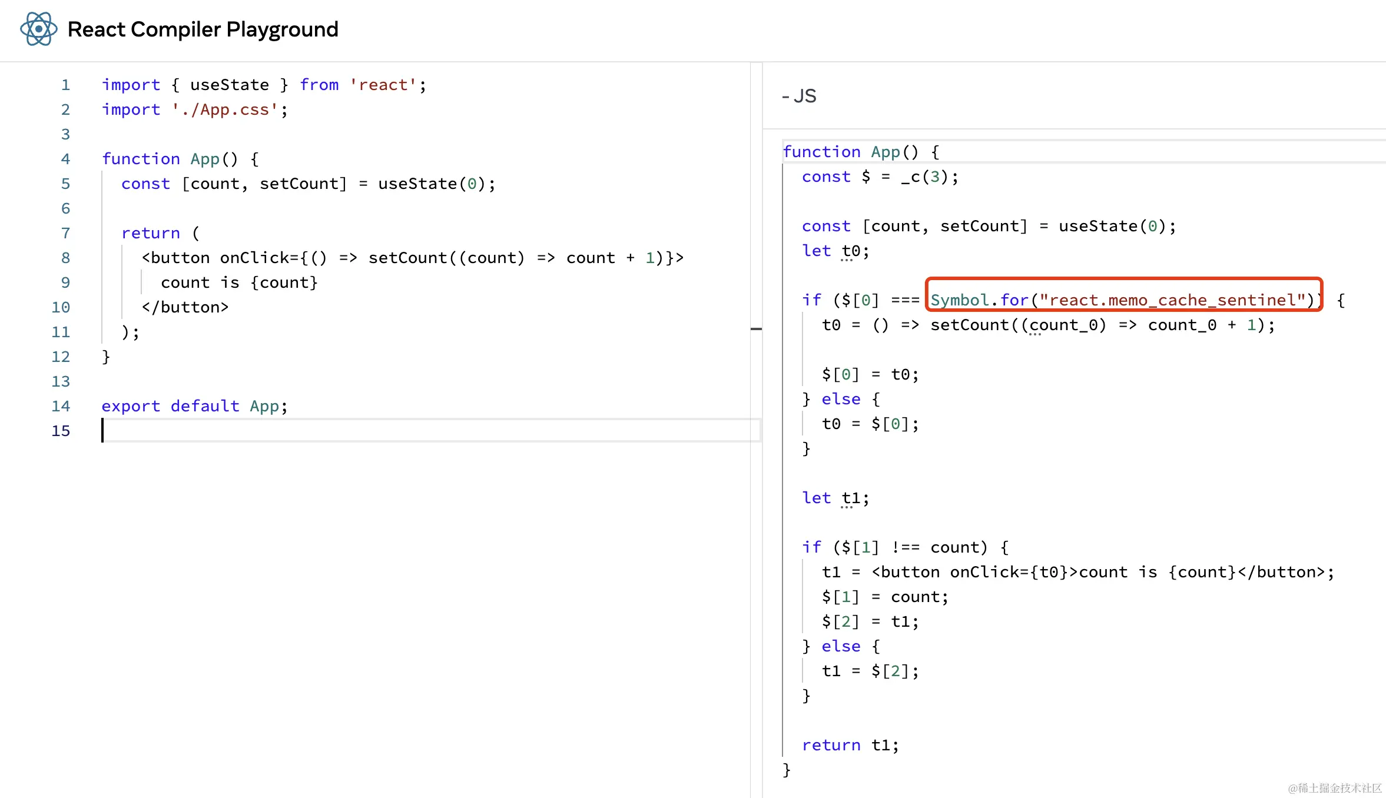
Task: Place cursor on empty line 15
Action: [x=353, y=431]
